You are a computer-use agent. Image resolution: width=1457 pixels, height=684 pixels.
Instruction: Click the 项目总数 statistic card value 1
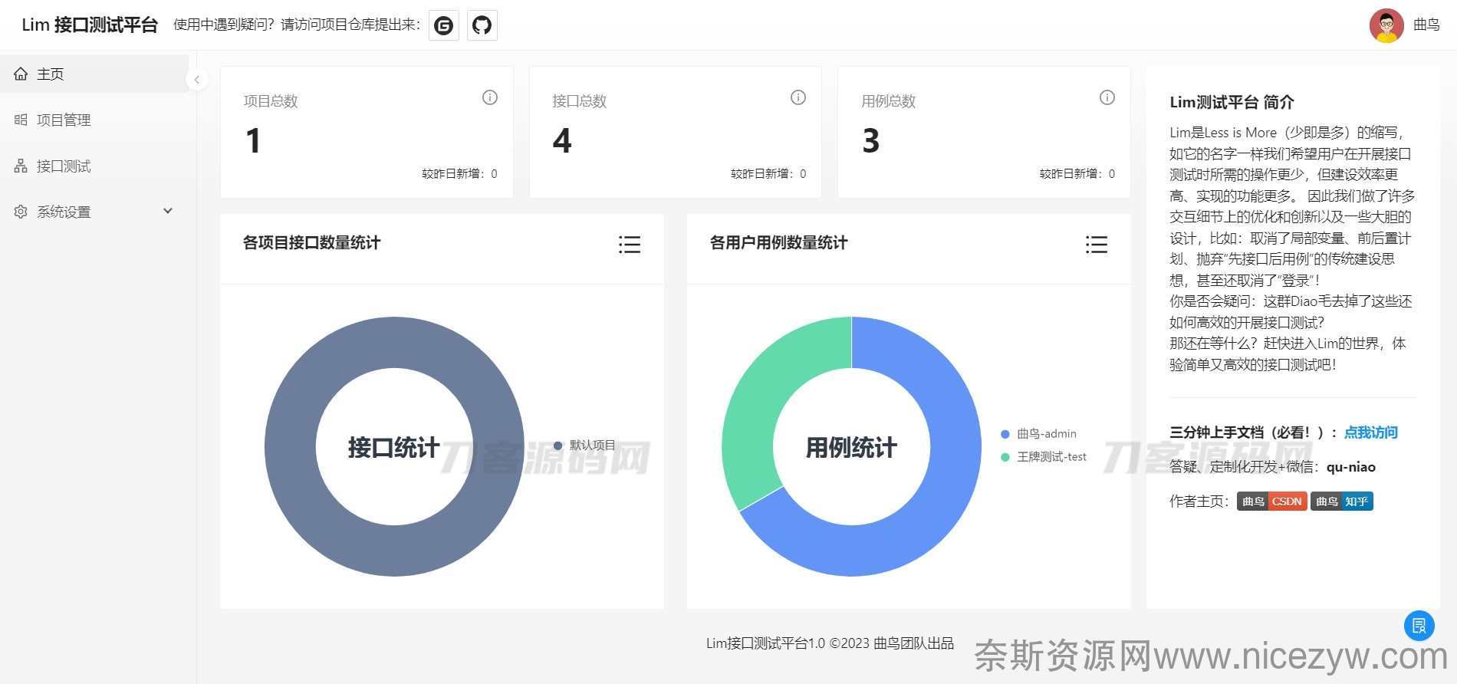pyautogui.click(x=253, y=141)
